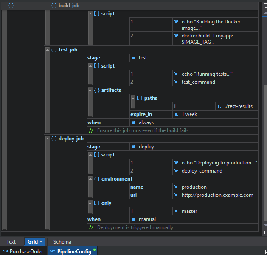
Task: Collapse the deploy_job object node
Action: 47,139
